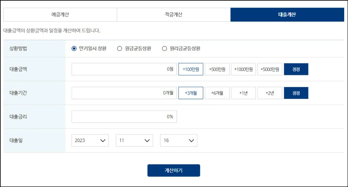Open the year dropdown showing 2023
Viewport: 348px width, 187px height.
[x=90, y=141]
